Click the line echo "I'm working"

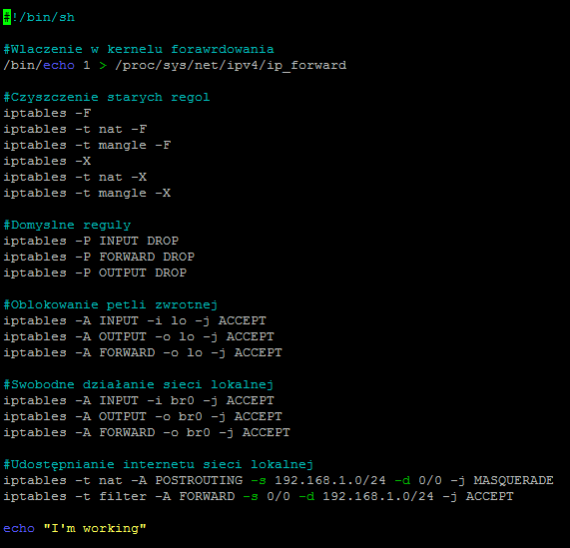coord(75,528)
